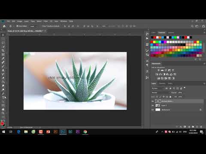206x154 pixels.
Task: Select the Rectangular Marquee tool
Action: pos(3,39)
